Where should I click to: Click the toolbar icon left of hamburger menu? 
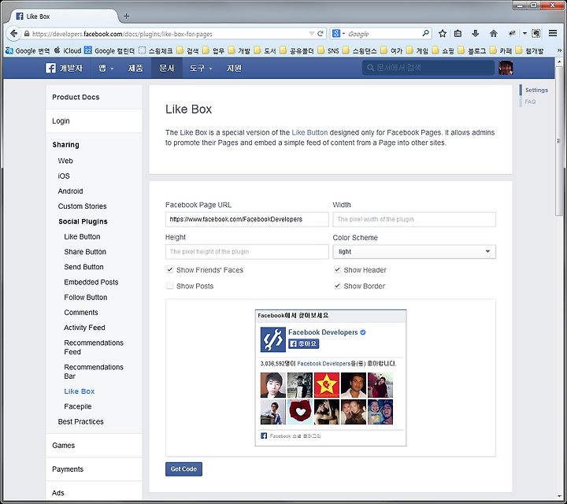coord(536,33)
